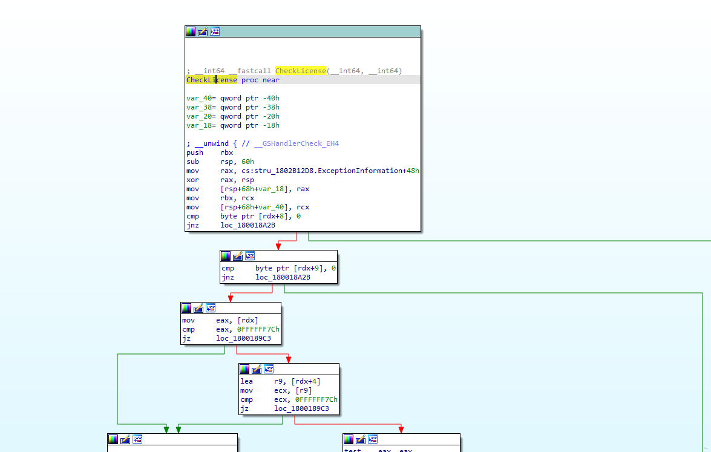Image resolution: width=711 pixels, height=452 pixels.
Task: Click loc_180018A2B in the CheckLicense block's jnz
Action: pos(247,225)
